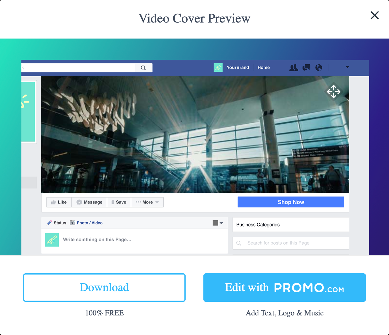389x335 pixels.
Task: Click the YourBrand profile avatar
Action: click(x=218, y=68)
